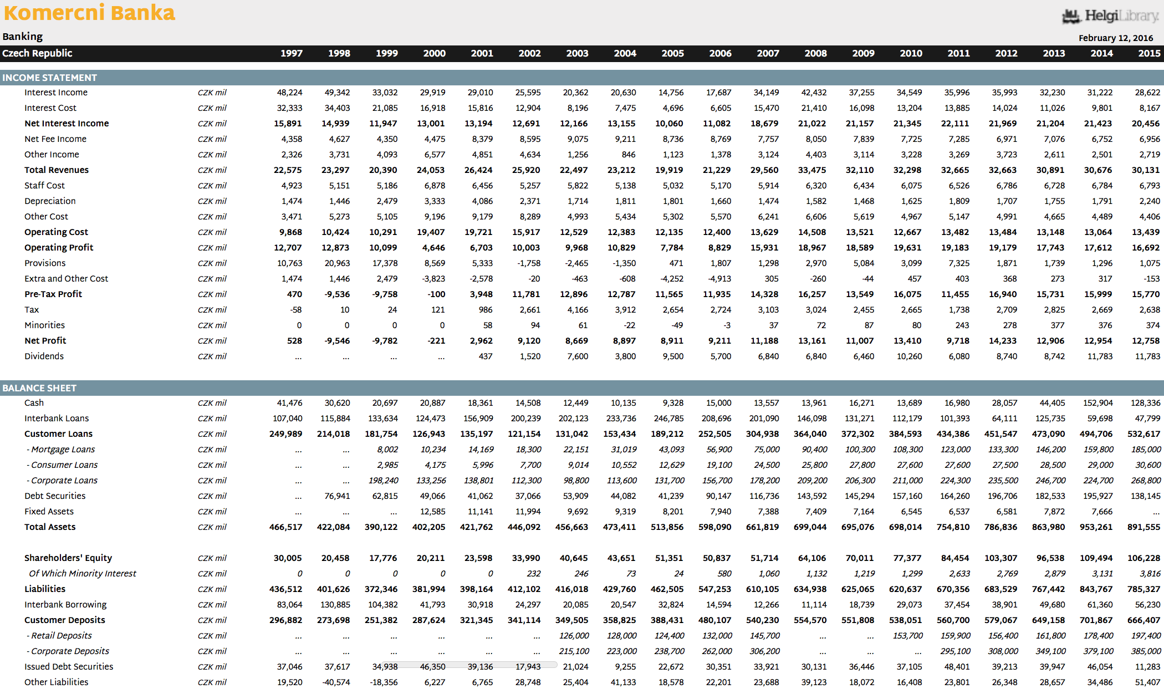This screenshot has width=1164, height=694.
Task: Select the Net Fee Income row label
Action: (x=55, y=139)
